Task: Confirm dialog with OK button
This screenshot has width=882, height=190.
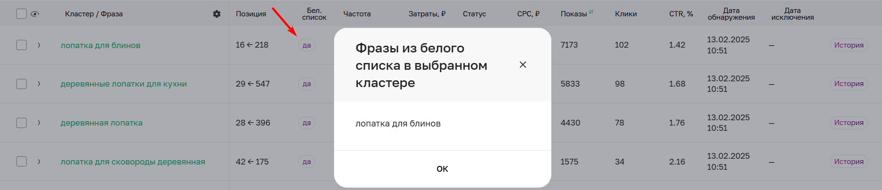Action: point(442,169)
